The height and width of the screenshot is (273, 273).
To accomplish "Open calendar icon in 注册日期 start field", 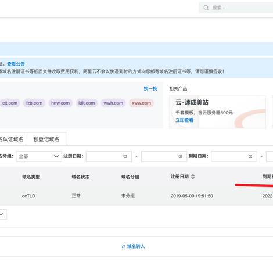I will point(125,156).
